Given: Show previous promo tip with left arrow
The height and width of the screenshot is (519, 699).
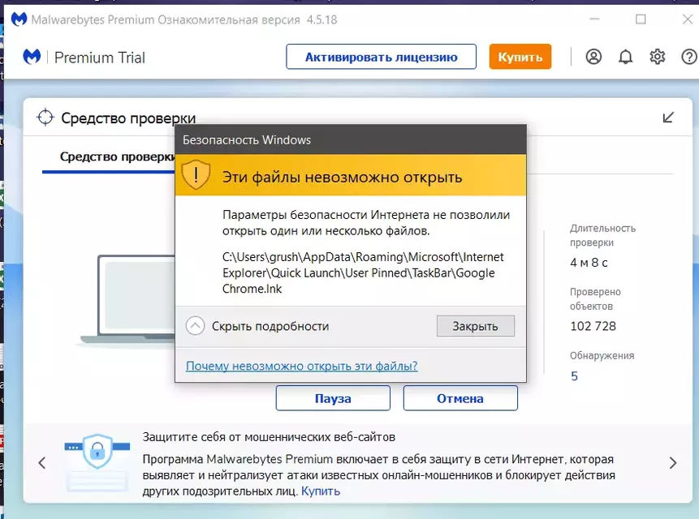Looking at the screenshot, I should tap(42, 463).
